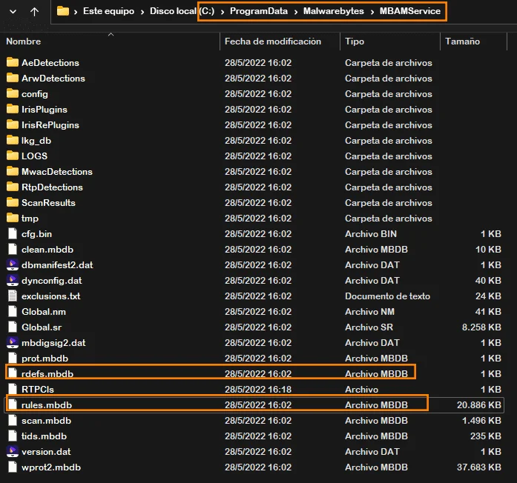517x483 pixels.
Task: Click the ArwDetections folder icon
Action: (13, 78)
